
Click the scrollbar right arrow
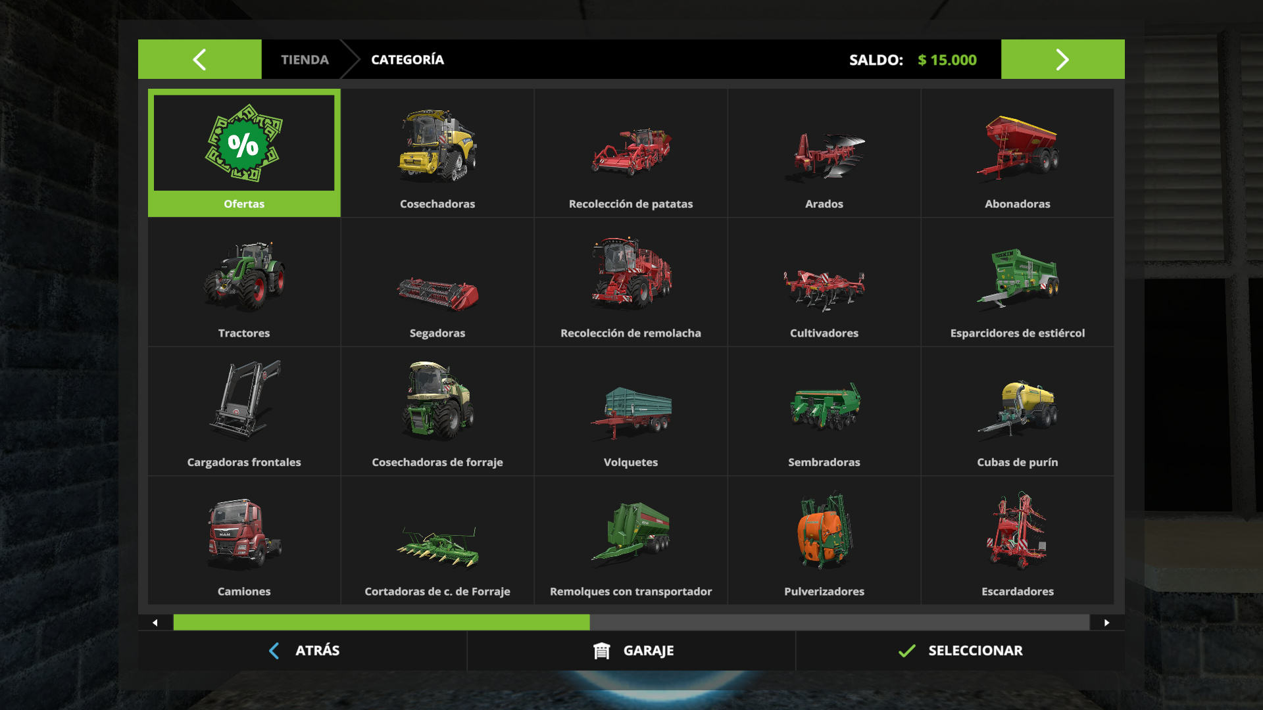[x=1107, y=623]
